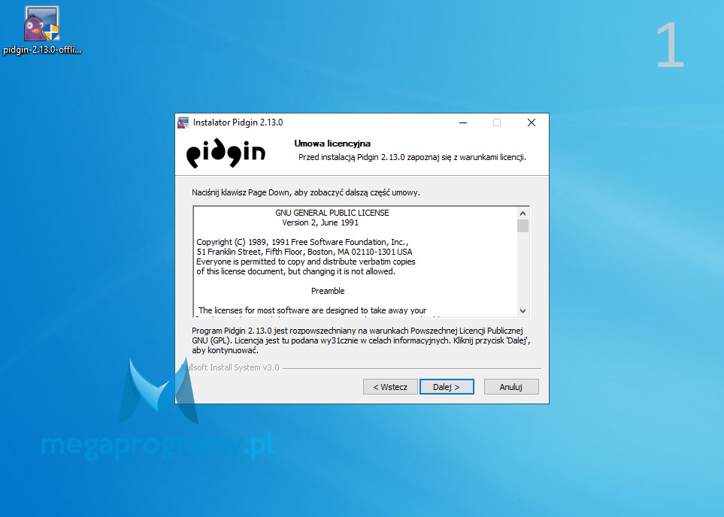This screenshot has width=724, height=517.
Task: Click the Pidgin logo in the installer header
Action: click(226, 152)
